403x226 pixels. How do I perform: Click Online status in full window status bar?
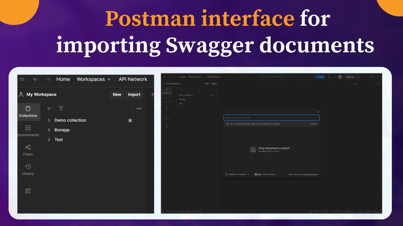[x=169, y=211]
